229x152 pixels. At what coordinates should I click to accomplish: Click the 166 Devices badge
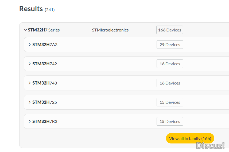(x=170, y=30)
